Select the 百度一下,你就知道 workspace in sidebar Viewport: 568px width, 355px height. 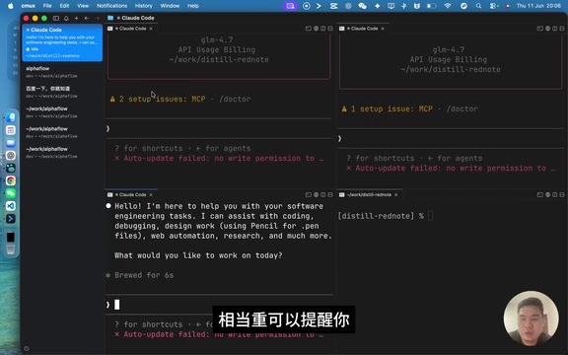pos(62,92)
